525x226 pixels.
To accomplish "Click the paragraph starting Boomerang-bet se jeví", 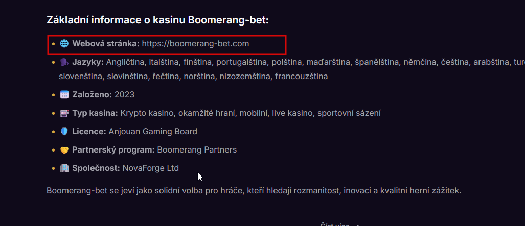I will [x=254, y=191].
